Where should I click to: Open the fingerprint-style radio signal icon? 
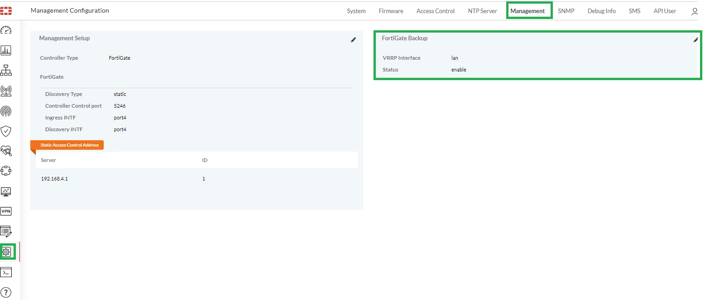coord(6,111)
